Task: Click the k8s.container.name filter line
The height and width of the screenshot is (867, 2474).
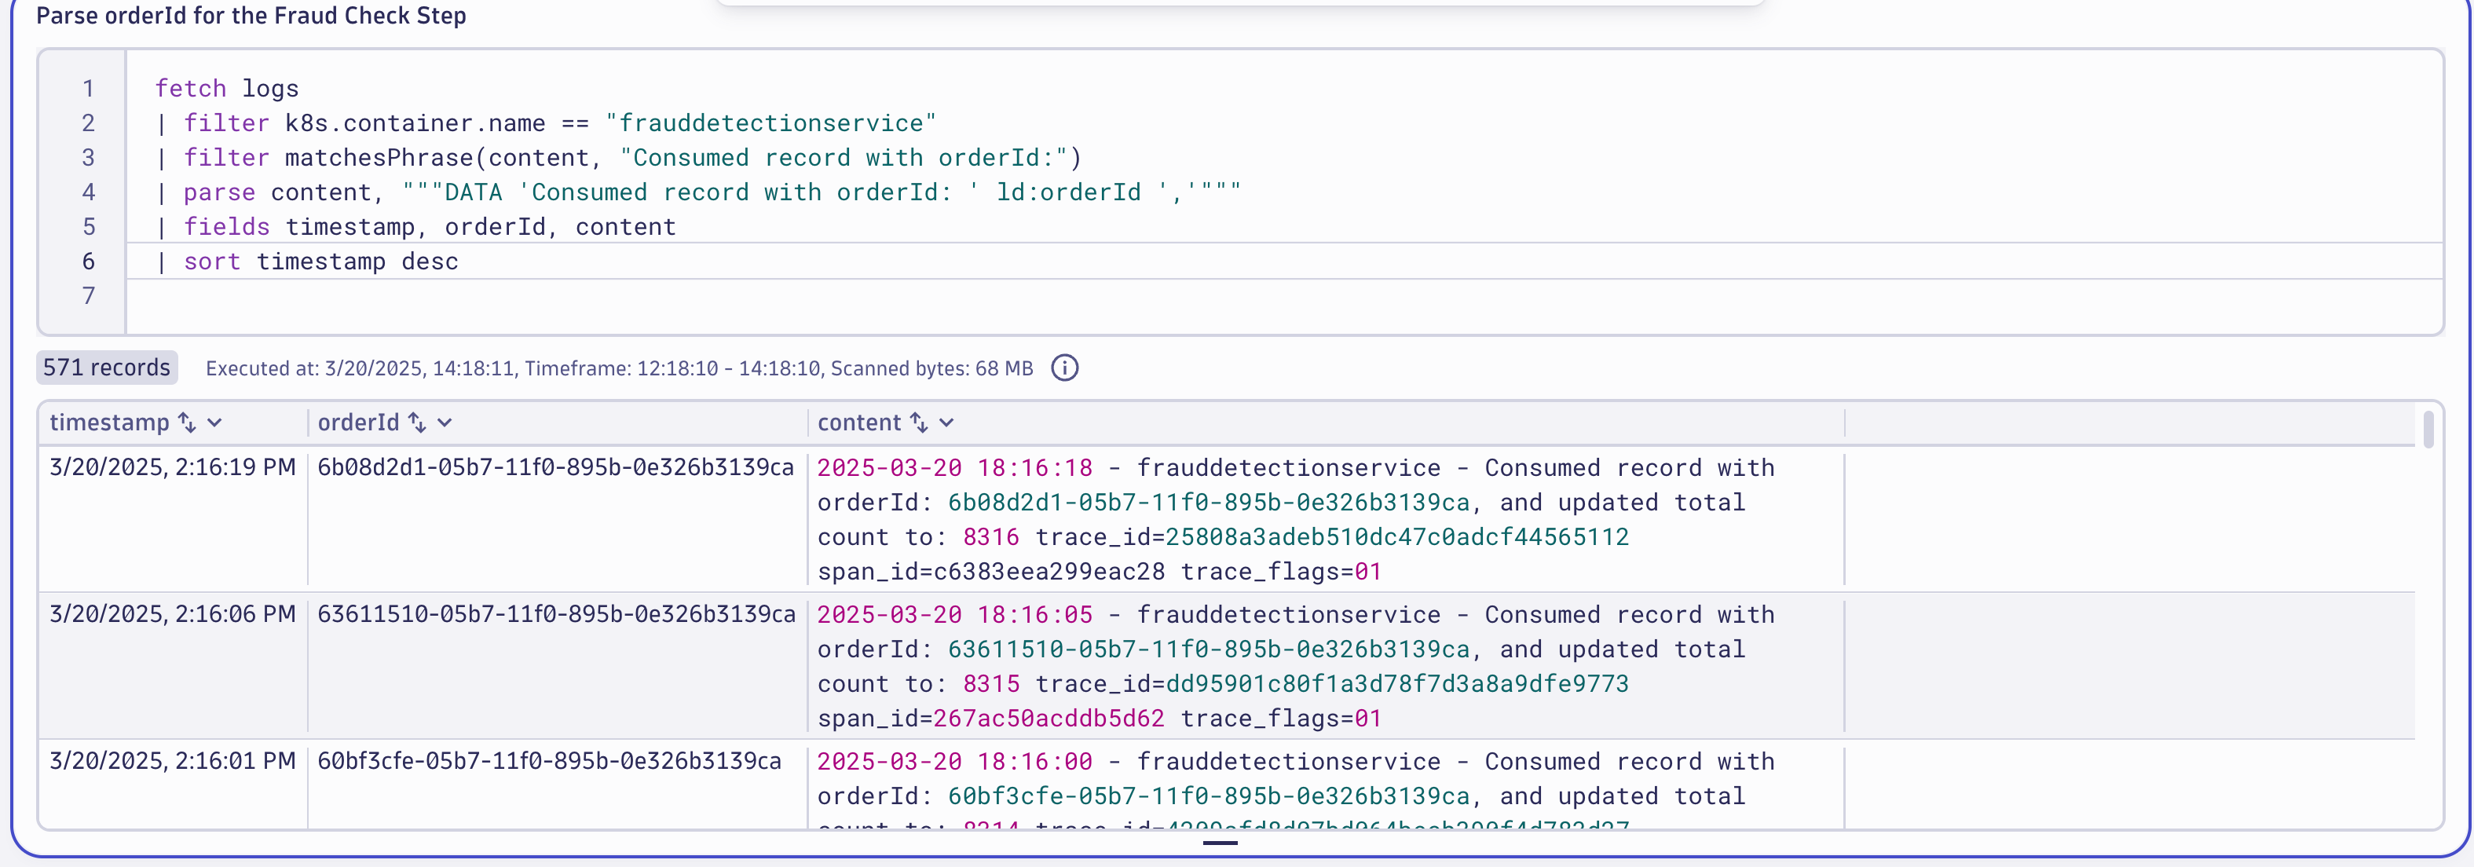Action: pos(546,123)
